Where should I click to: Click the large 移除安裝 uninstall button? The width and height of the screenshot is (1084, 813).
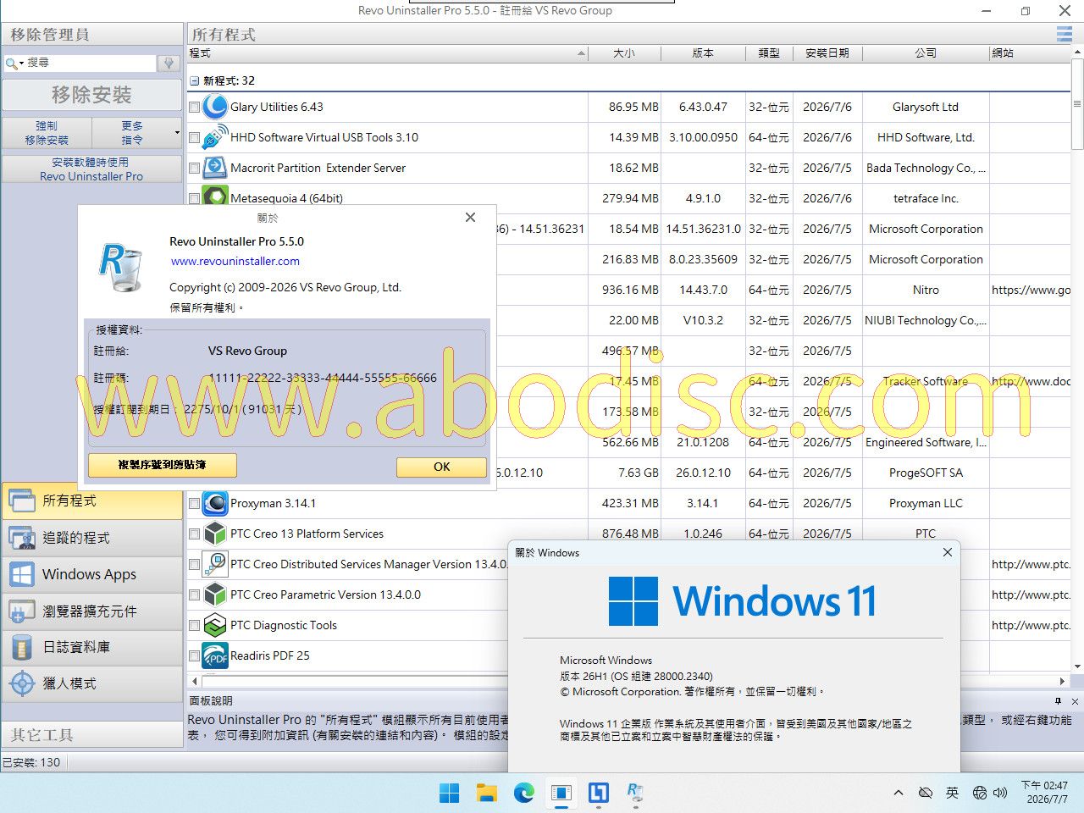91,95
